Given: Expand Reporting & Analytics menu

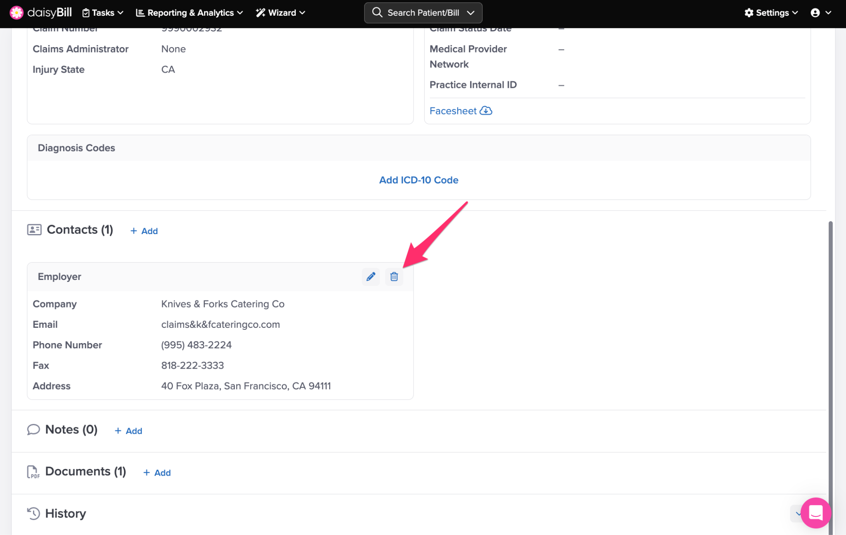Looking at the screenshot, I should [x=190, y=13].
